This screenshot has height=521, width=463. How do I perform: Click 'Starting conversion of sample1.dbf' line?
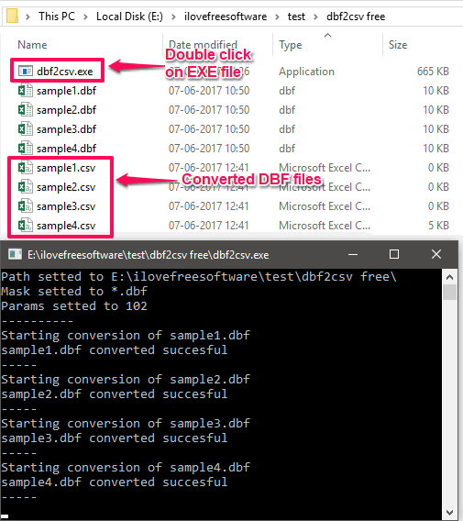[x=126, y=336]
